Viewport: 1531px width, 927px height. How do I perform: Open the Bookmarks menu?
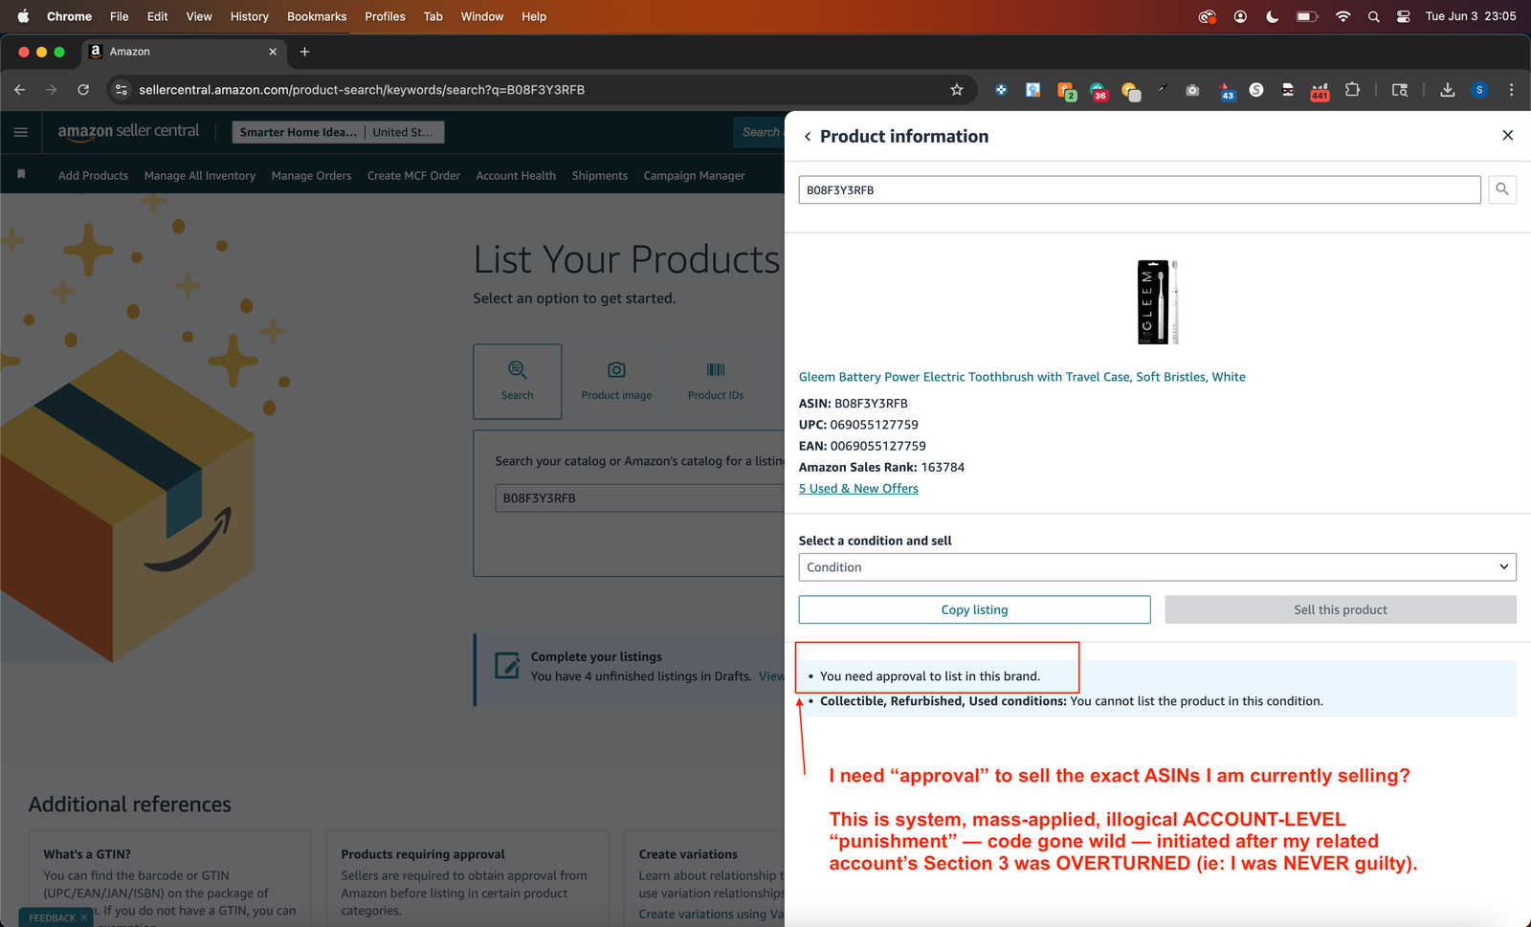pyautogui.click(x=317, y=16)
